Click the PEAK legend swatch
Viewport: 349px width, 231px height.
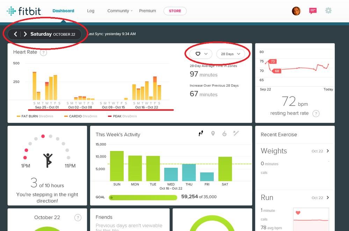point(110,116)
